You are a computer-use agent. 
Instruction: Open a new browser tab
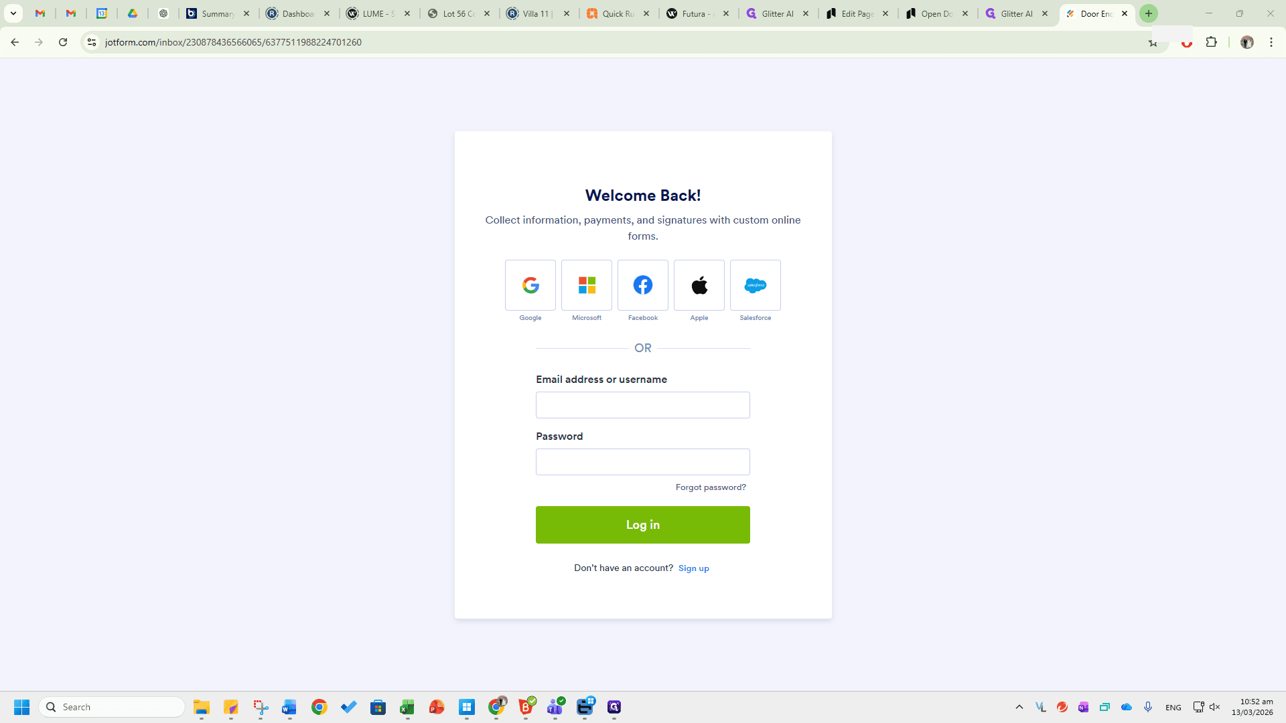[x=1149, y=13]
